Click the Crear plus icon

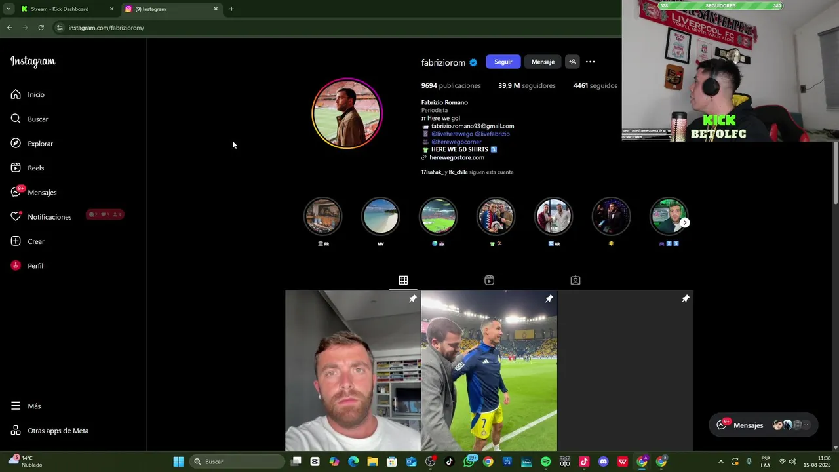pyautogui.click(x=16, y=241)
